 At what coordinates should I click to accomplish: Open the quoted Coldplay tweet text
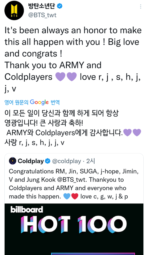[x=74, y=184]
